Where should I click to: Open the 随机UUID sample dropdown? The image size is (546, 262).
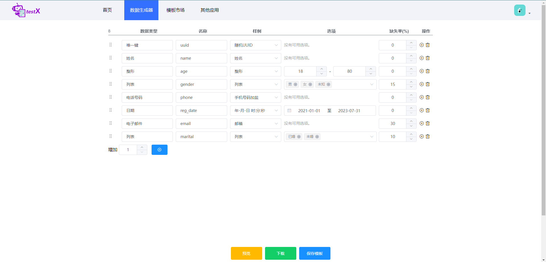255,45
